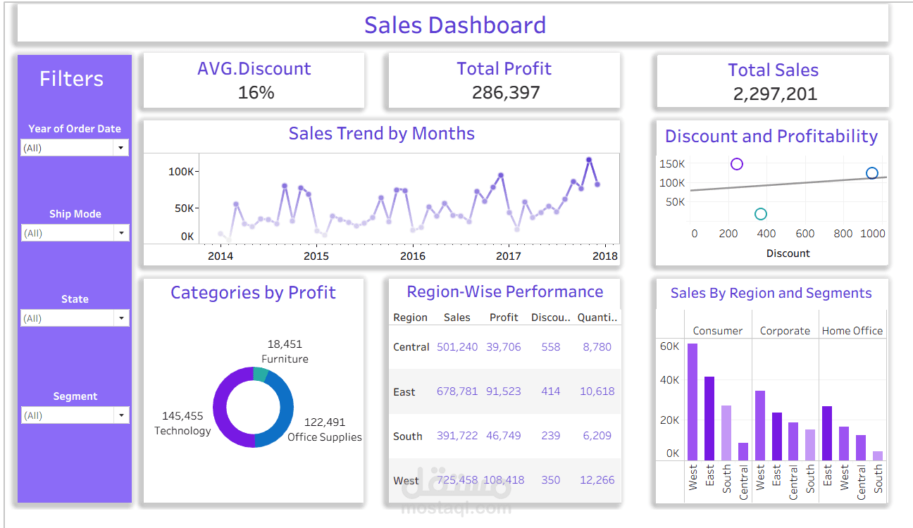
Task: Click the Consumer Central bar
Action: click(x=743, y=451)
